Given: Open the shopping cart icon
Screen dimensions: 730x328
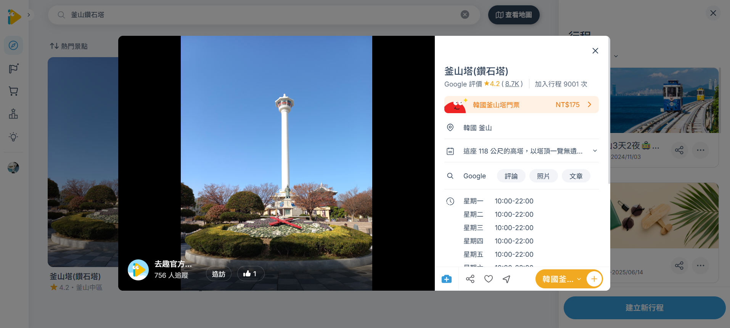Looking at the screenshot, I should click(13, 91).
